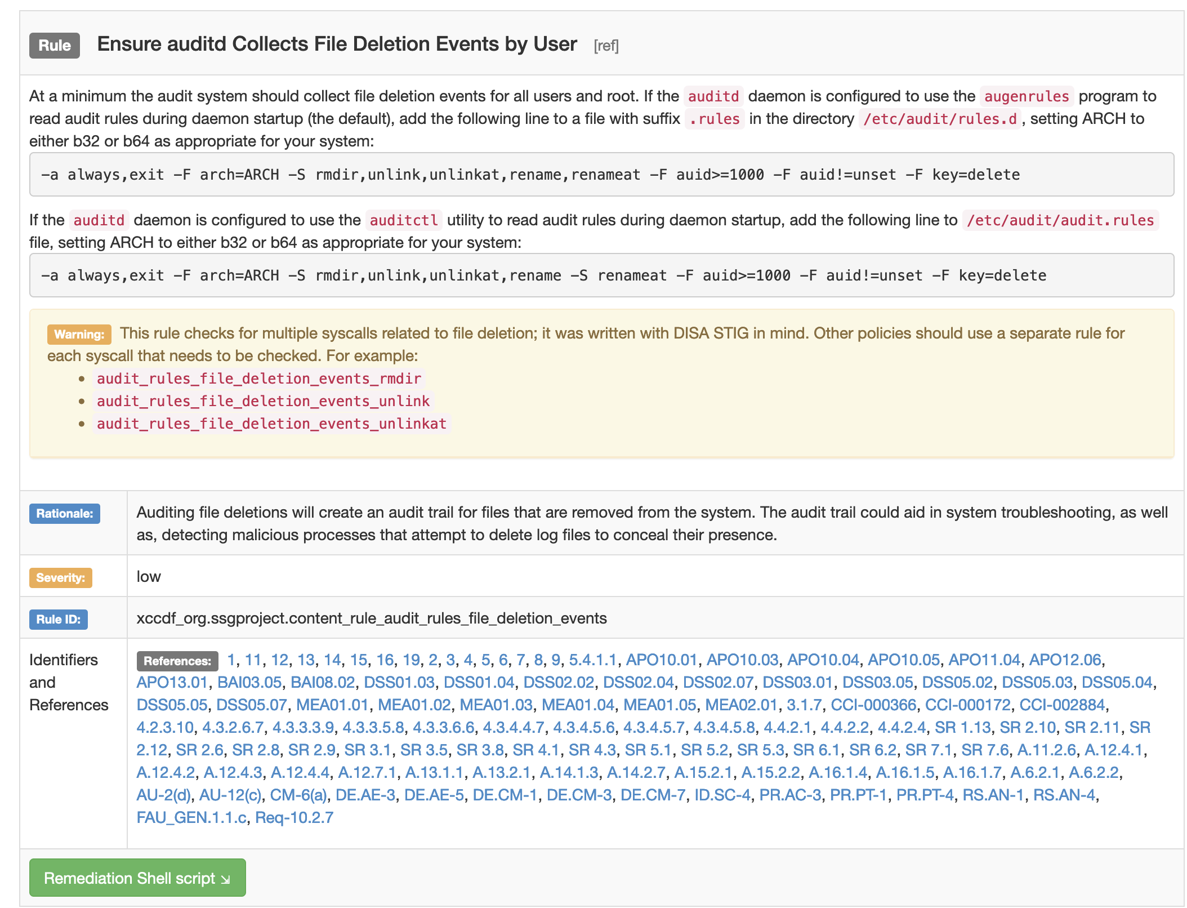Click the auditctl audit rule code block
This screenshot has height=908, width=1187.
tap(601, 275)
